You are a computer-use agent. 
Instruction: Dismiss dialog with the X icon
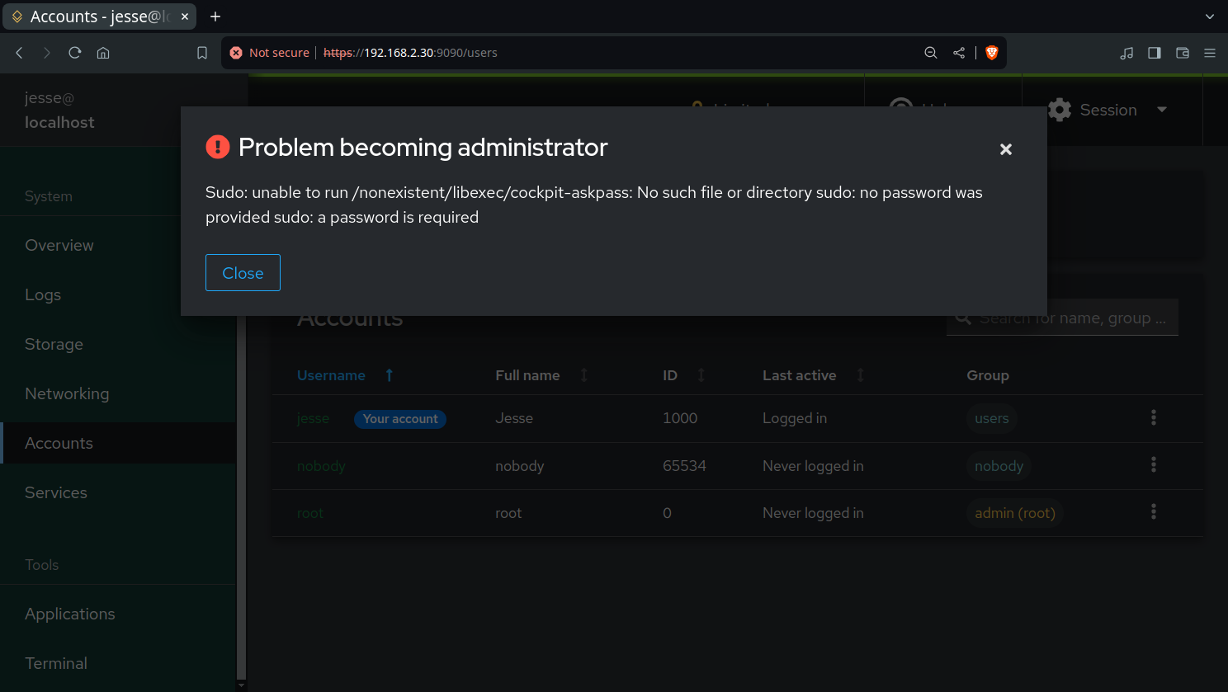coord(1005,149)
